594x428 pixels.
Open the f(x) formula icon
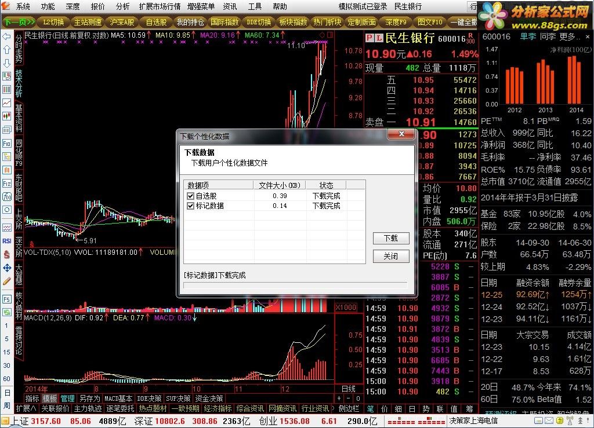(6, 196)
